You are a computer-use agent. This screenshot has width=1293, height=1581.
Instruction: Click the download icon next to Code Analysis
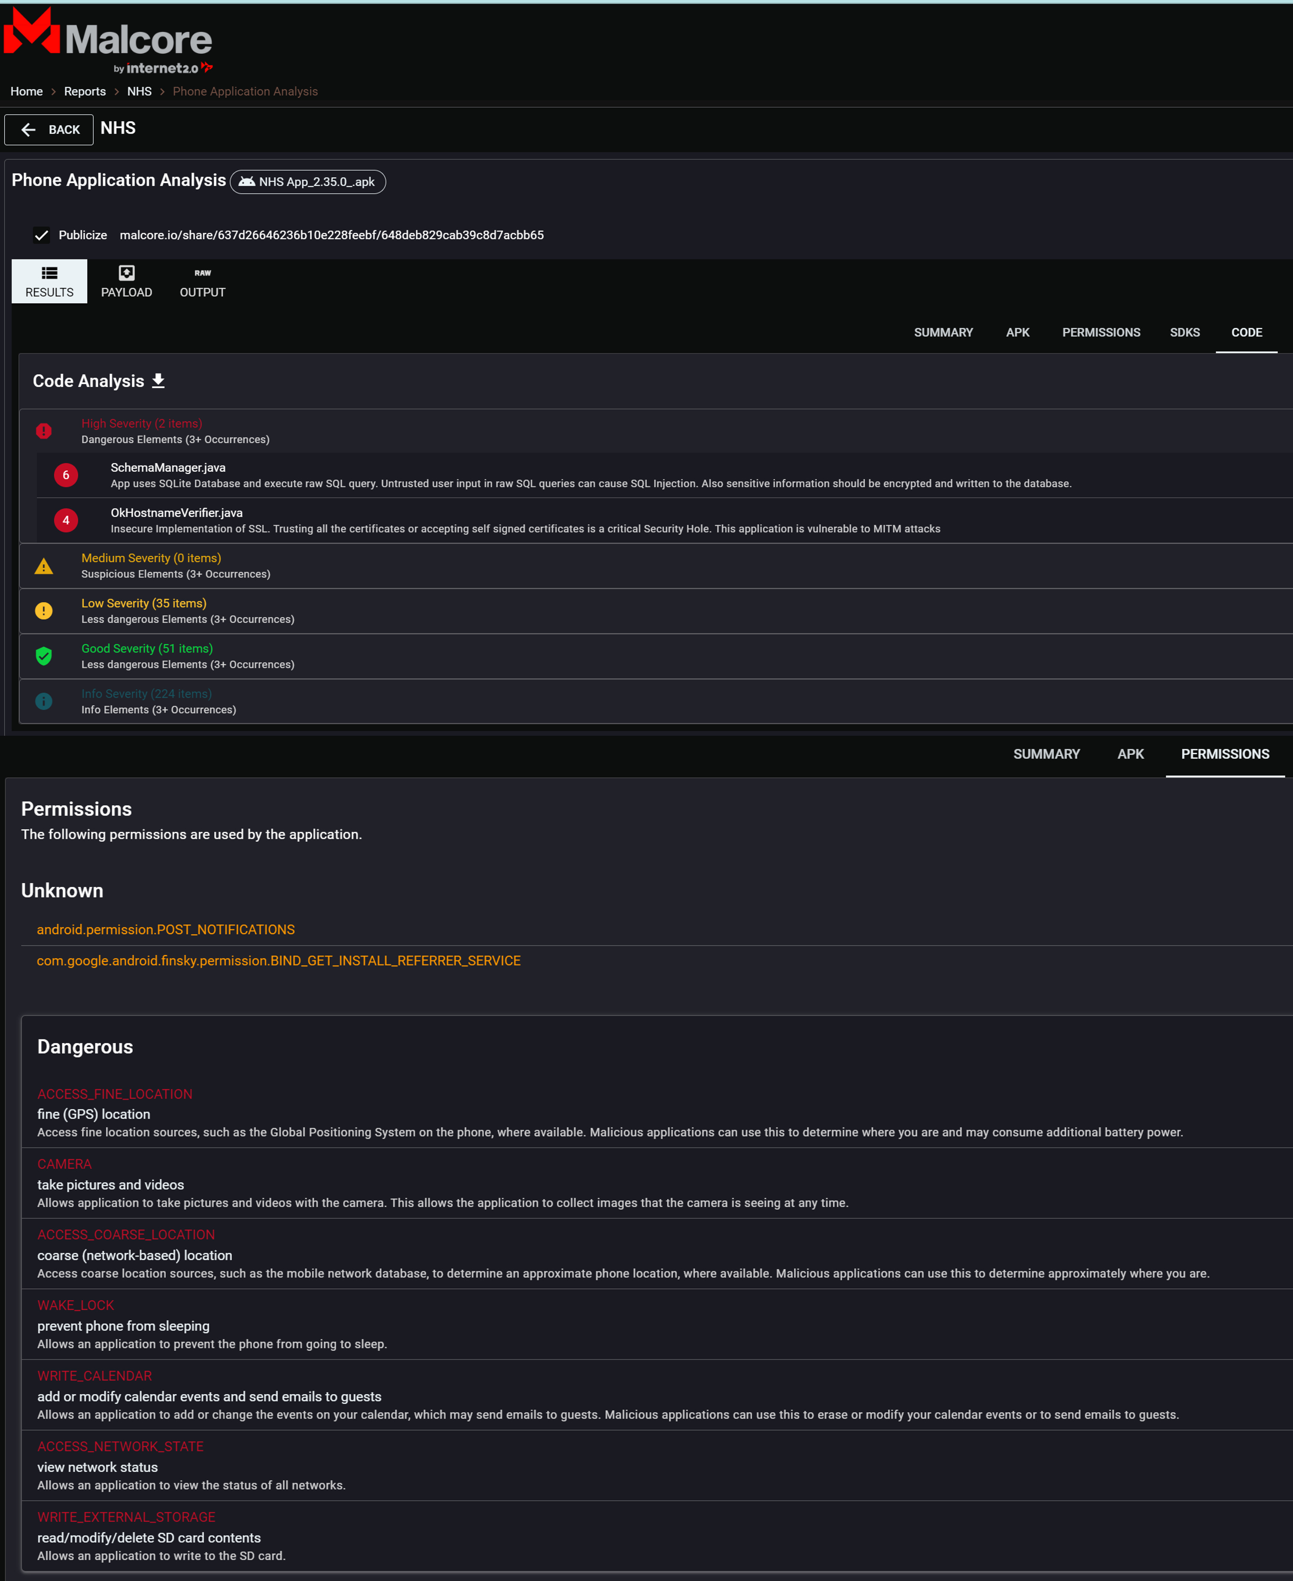click(x=158, y=381)
